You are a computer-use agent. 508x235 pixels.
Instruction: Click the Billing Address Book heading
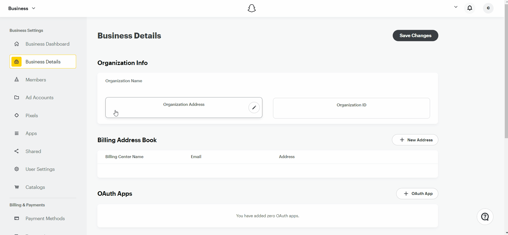click(127, 140)
